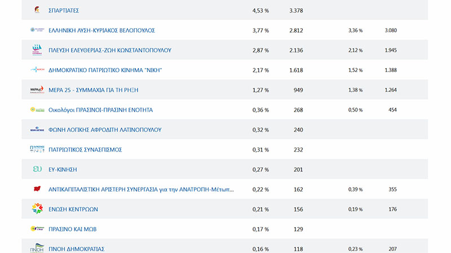
Task: Click the ΜέΡΑ 25 party logo
Action: 37,90
